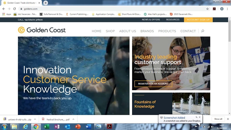Open the Job Vacancies bookmark

[25, 14]
